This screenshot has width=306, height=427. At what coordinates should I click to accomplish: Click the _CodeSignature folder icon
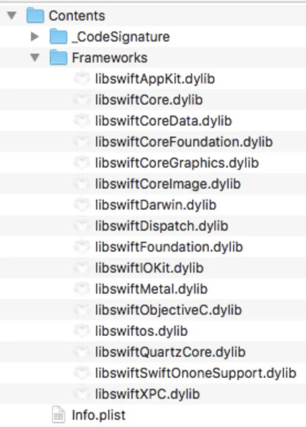(x=58, y=36)
